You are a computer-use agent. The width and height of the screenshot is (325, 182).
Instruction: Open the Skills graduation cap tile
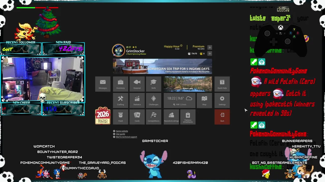click(154, 84)
